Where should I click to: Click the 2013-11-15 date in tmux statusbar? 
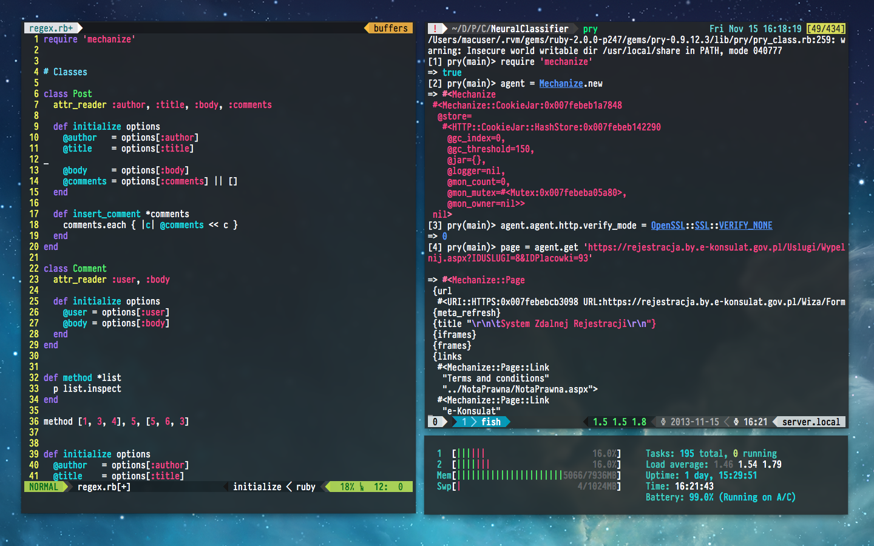(x=694, y=422)
